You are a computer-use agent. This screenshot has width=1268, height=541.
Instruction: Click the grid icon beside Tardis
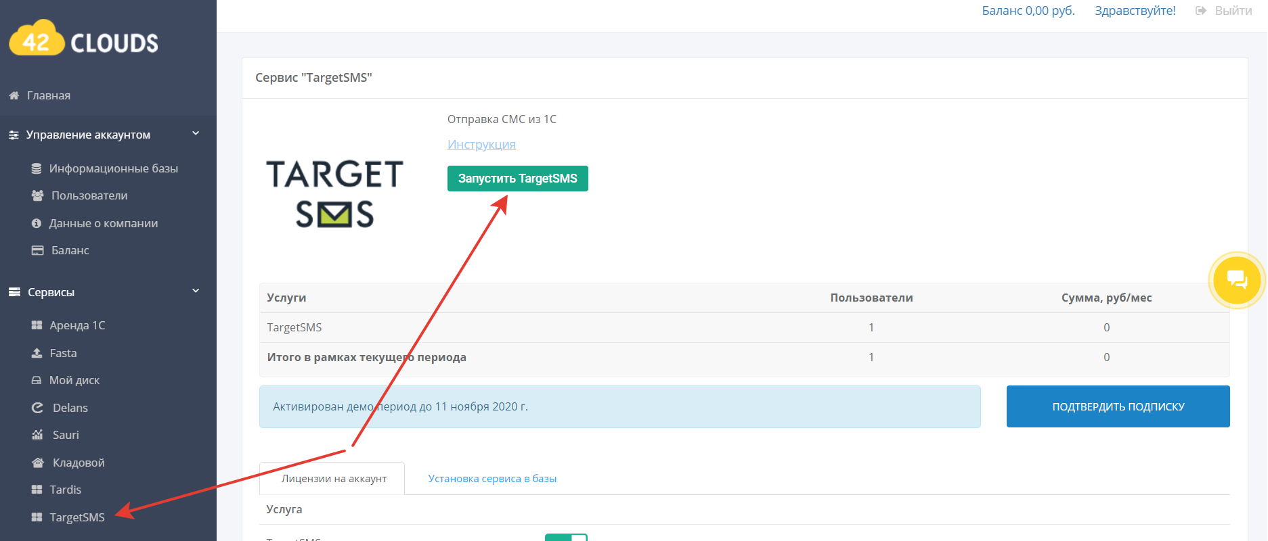pyautogui.click(x=37, y=490)
